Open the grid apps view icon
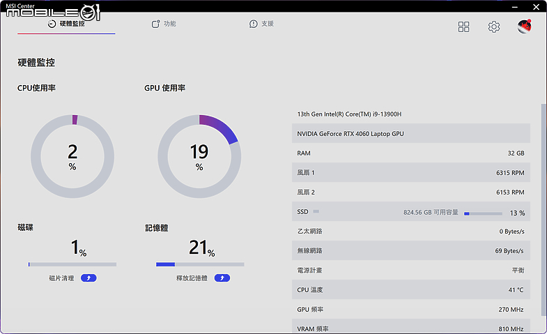This screenshot has width=547, height=334. (463, 27)
